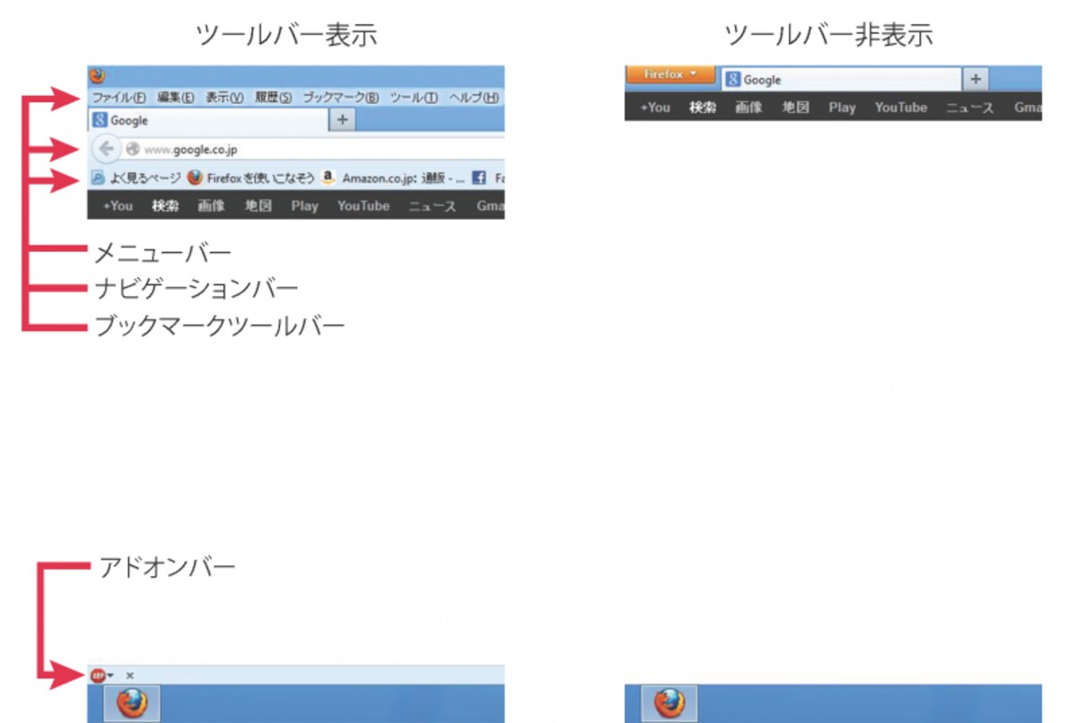Click Firefox taskbar icon below left window
Screen dimensions: 1077x723
132,703
